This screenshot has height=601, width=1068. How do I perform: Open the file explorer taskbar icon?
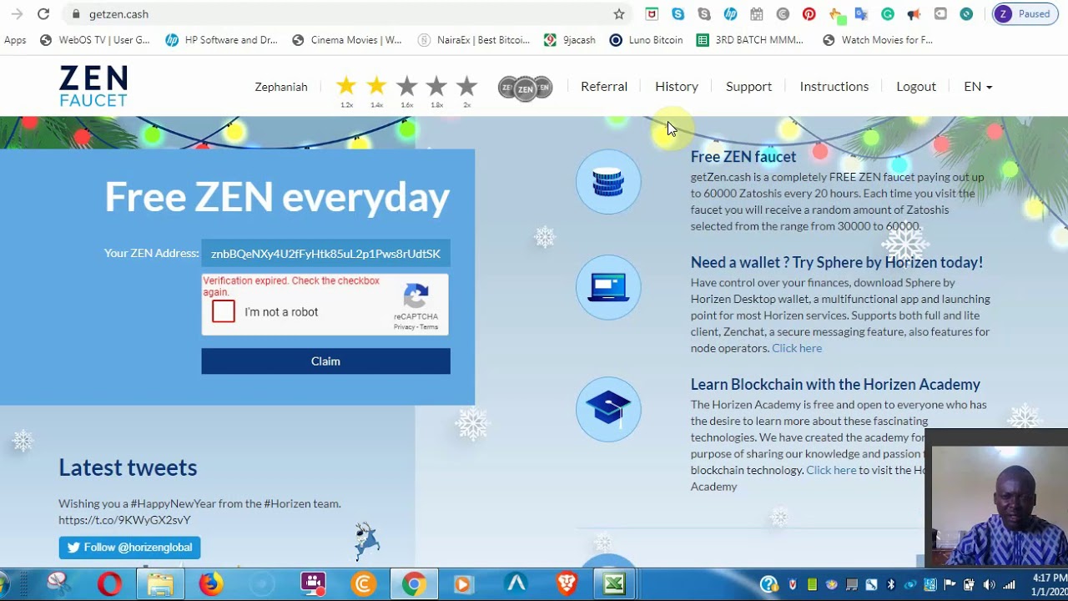click(160, 583)
